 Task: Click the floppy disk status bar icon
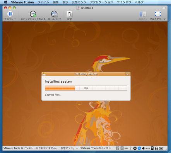157,148
